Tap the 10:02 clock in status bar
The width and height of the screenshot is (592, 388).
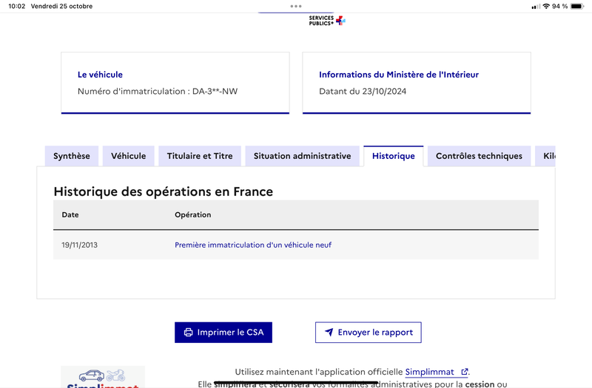pyautogui.click(x=16, y=6)
